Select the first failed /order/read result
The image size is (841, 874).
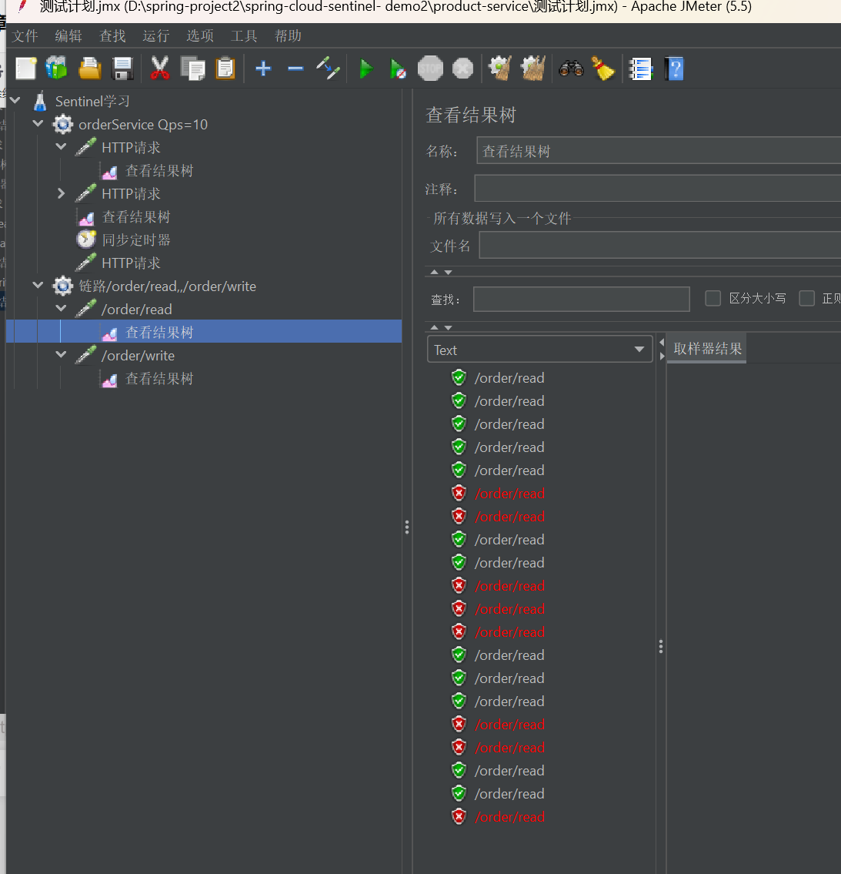pyautogui.click(x=509, y=494)
